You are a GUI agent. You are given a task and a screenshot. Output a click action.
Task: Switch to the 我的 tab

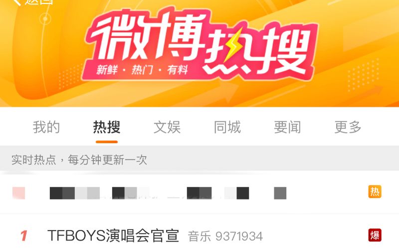pyautogui.click(x=46, y=127)
